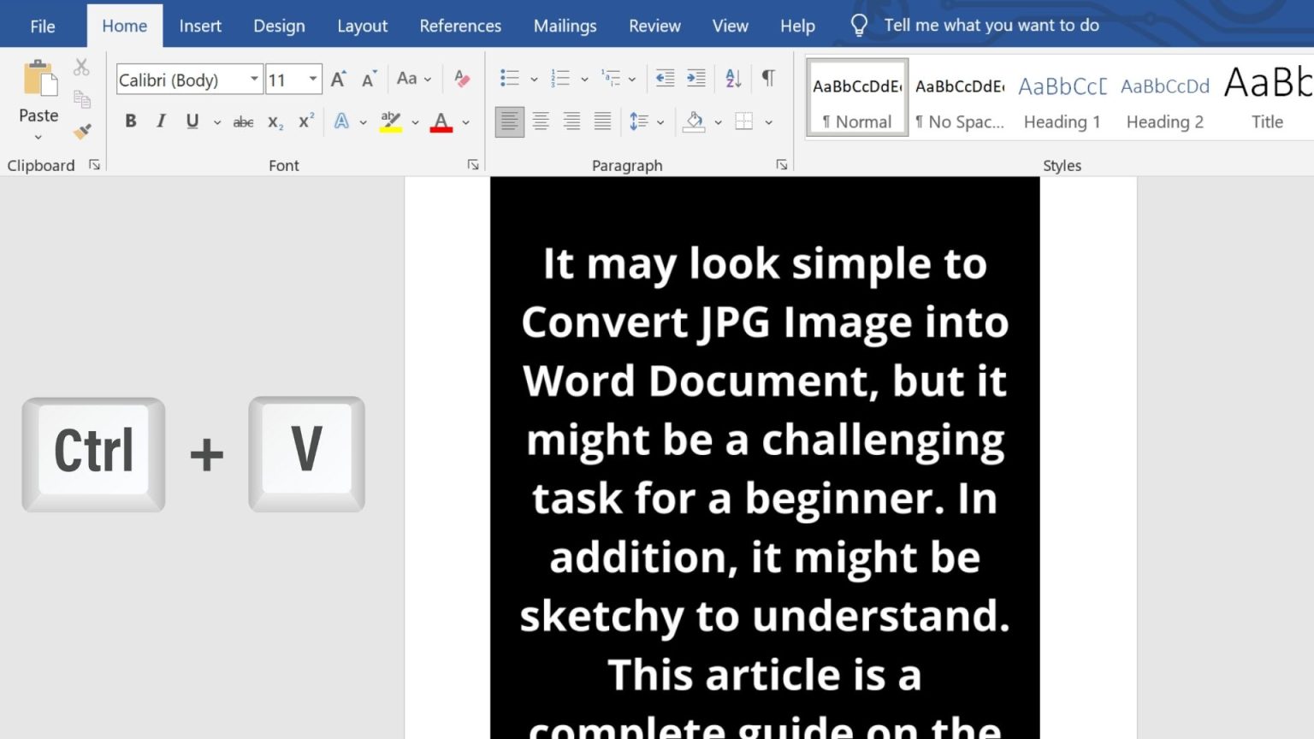The image size is (1314, 739).
Task: Toggle italic formatting
Action: click(x=161, y=121)
